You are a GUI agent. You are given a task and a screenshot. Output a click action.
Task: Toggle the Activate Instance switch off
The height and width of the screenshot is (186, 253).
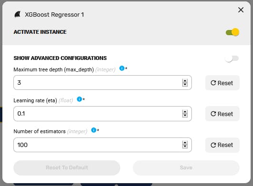[x=232, y=32]
